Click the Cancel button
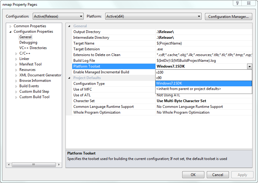Viewport: 258px width, 183px height. (218, 175)
